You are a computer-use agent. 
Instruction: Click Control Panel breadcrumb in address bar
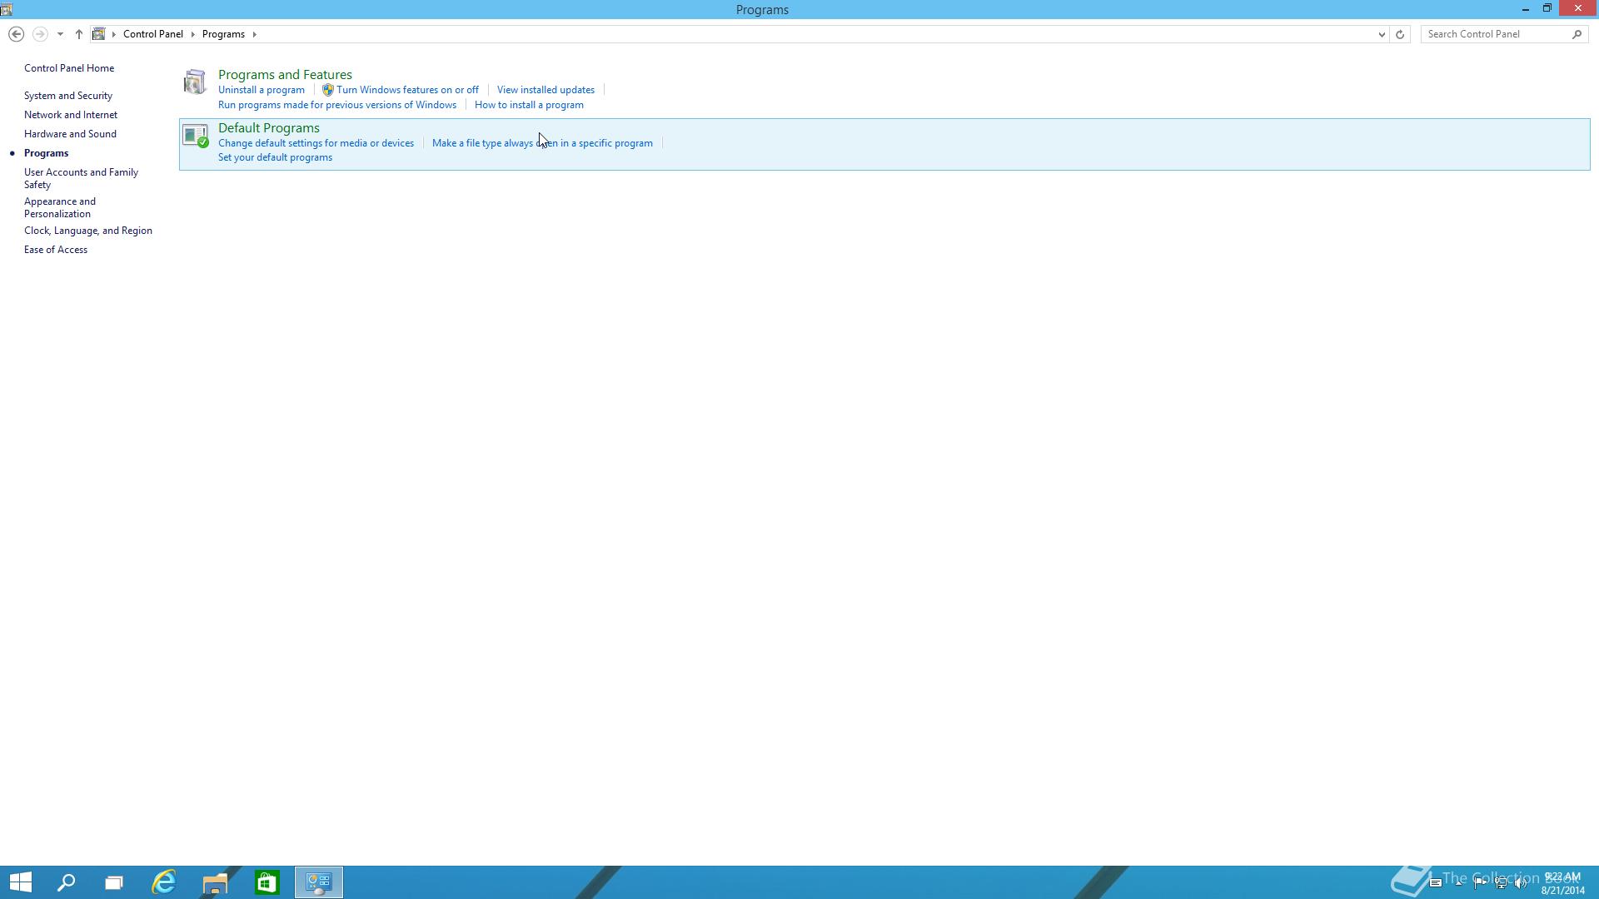(153, 34)
